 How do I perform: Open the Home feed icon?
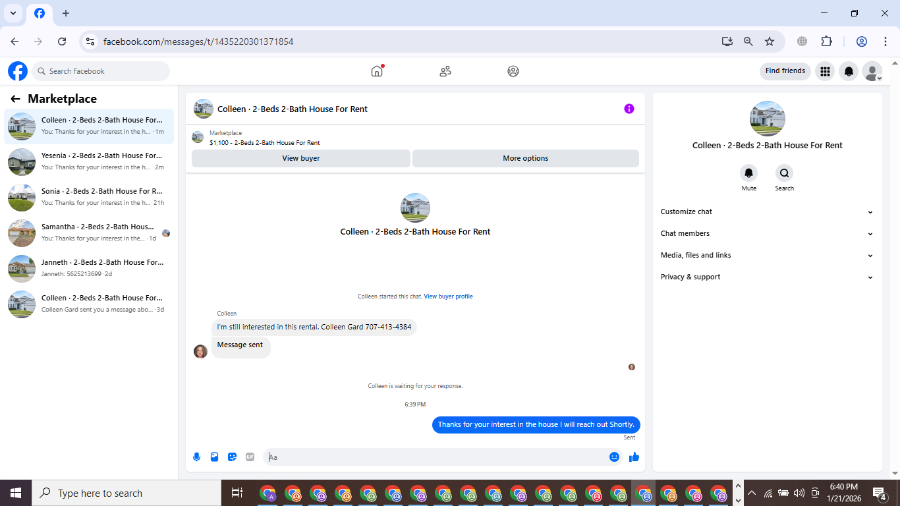click(377, 71)
